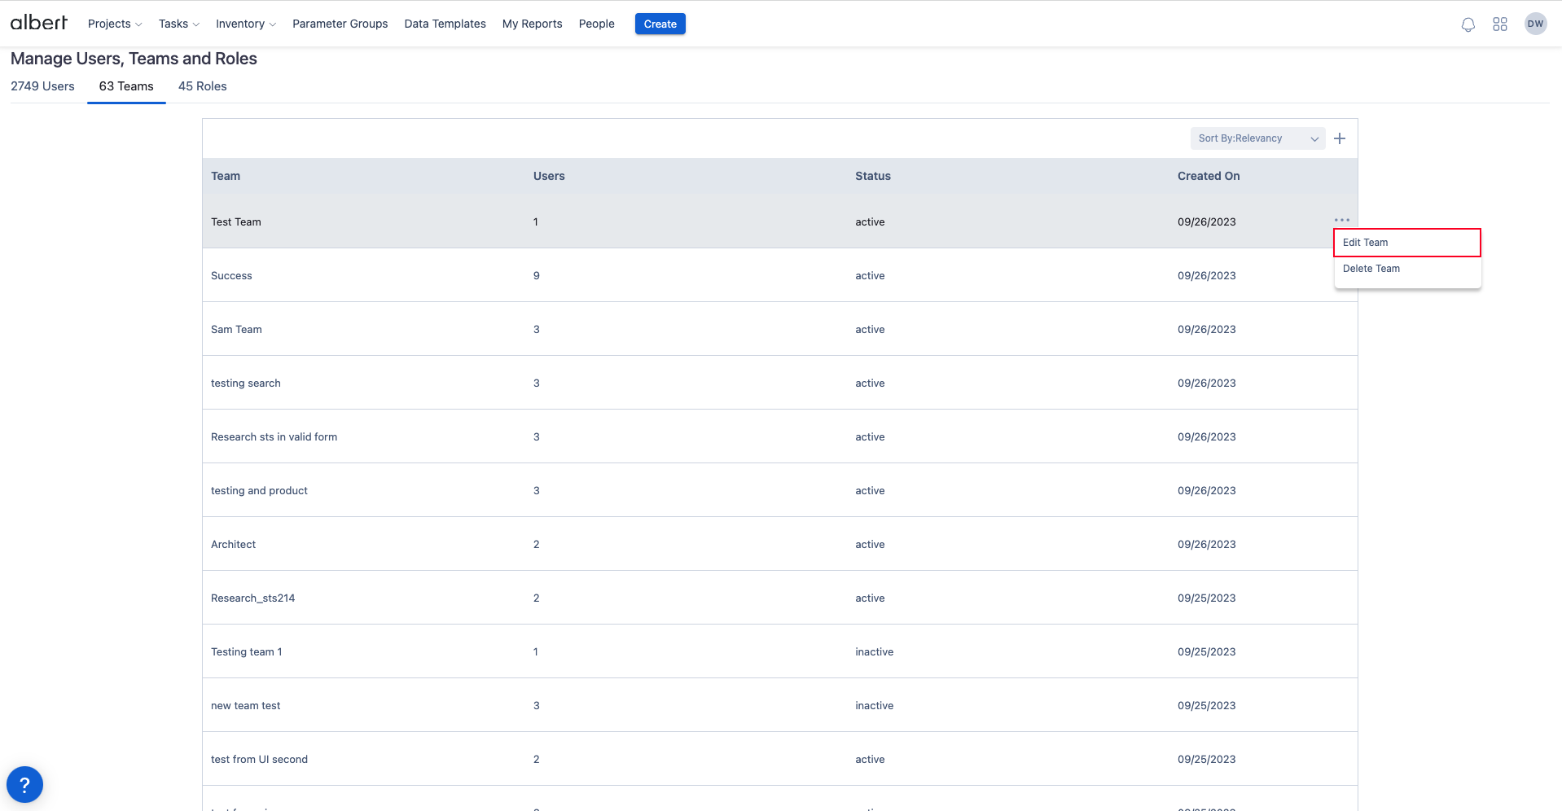Select the Success team row
The width and height of the screenshot is (1562, 811).
[x=231, y=276]
